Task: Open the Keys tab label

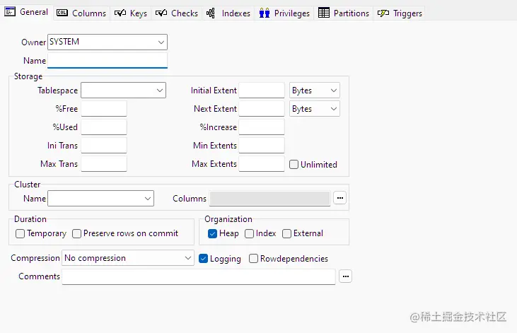Action: tap(139, 13)
